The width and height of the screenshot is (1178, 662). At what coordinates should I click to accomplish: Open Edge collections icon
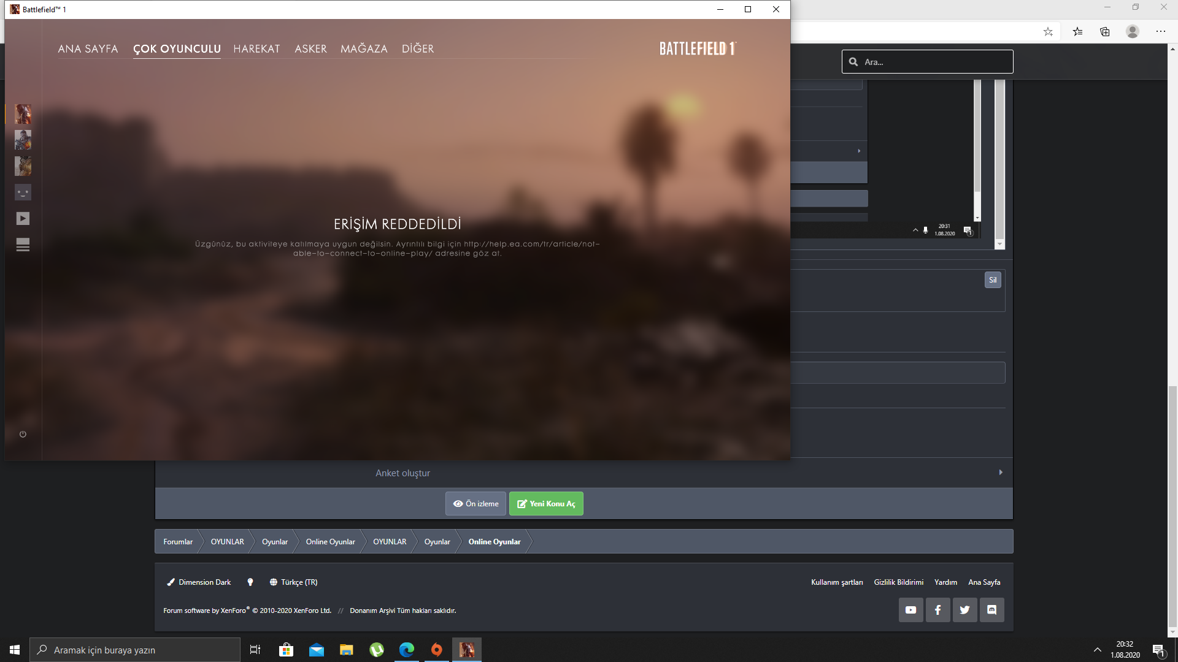pos(1105,32)
